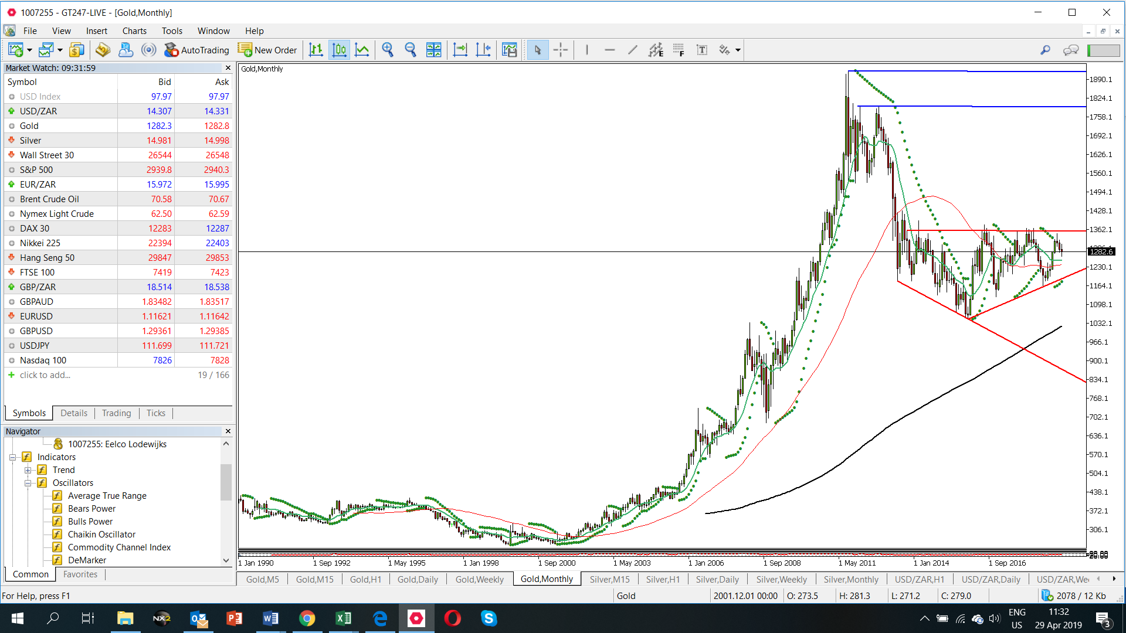Viewport: 1126px width, 633px height.
Task: Toggle line chart display mode
Action: coord(362,50)
